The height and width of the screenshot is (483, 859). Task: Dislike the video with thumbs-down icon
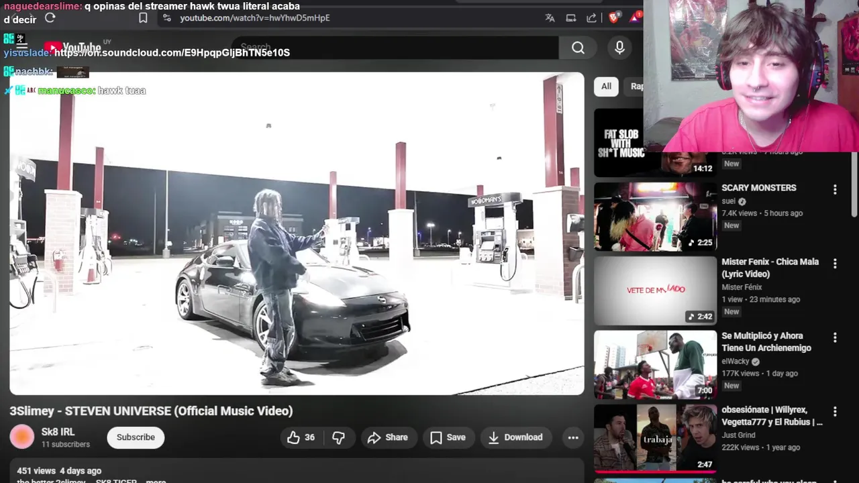(339, 437)
